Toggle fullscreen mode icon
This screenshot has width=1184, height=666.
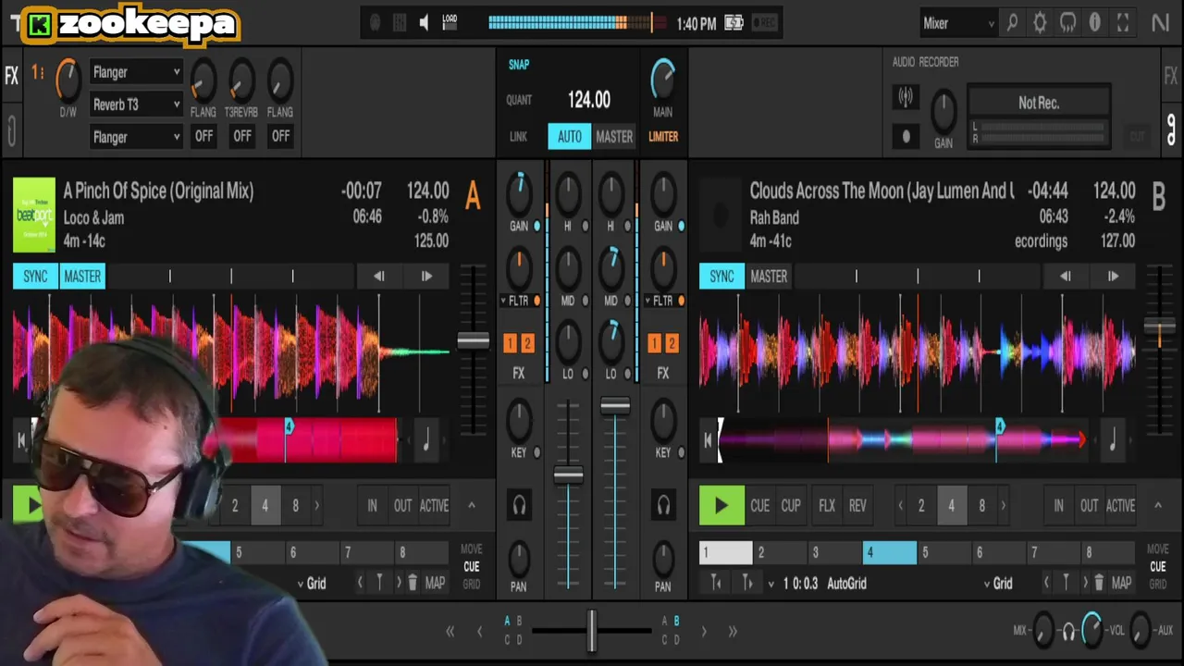[x=1123, y=23]
